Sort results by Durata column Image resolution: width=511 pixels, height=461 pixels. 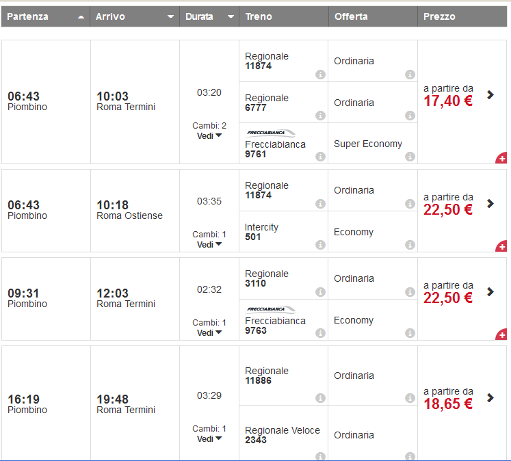coord(209,16)
